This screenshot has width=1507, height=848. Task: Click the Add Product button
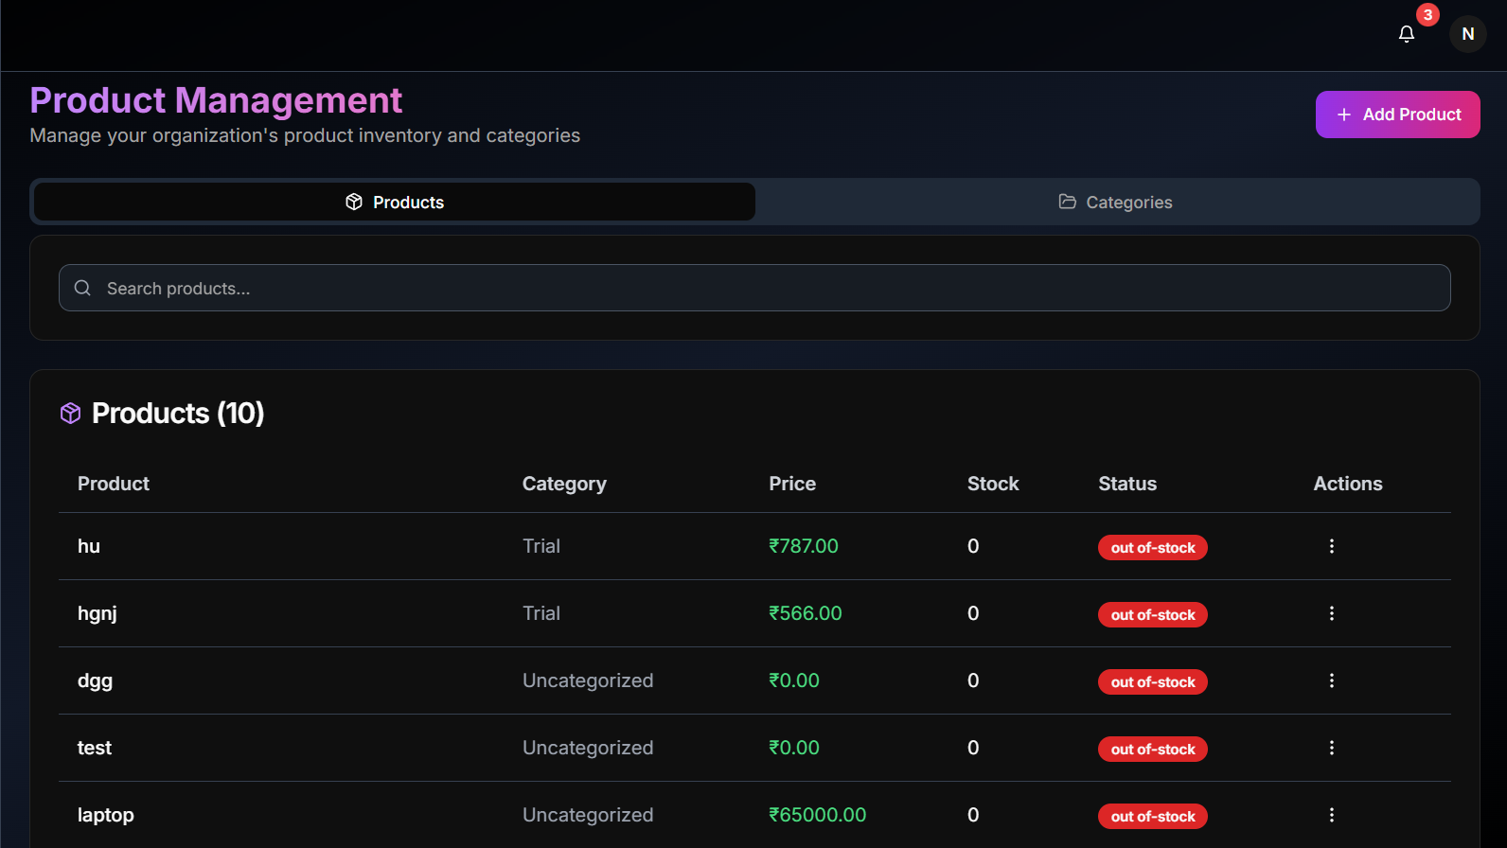point(1397,115)
